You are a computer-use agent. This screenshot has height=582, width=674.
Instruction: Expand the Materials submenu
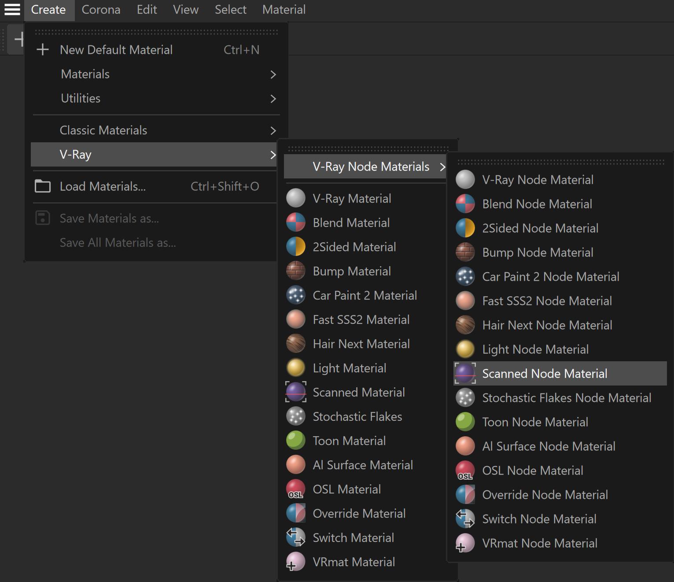click(x=156, y=74)
